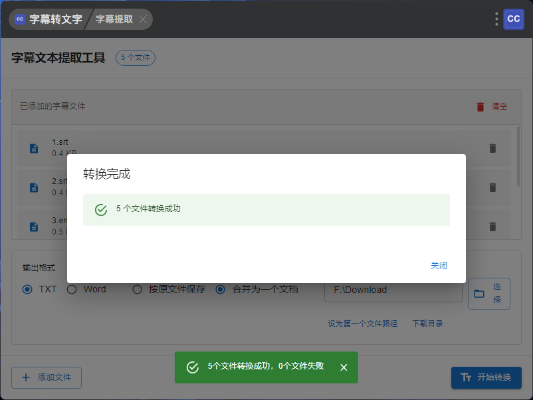533x400 pixels.
Task: Select 按原文件保存 option
Action: 138,290
